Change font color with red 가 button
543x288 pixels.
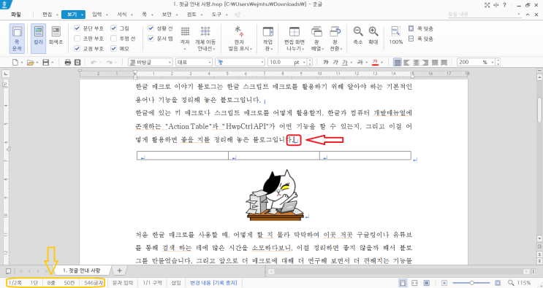[375, 63]
